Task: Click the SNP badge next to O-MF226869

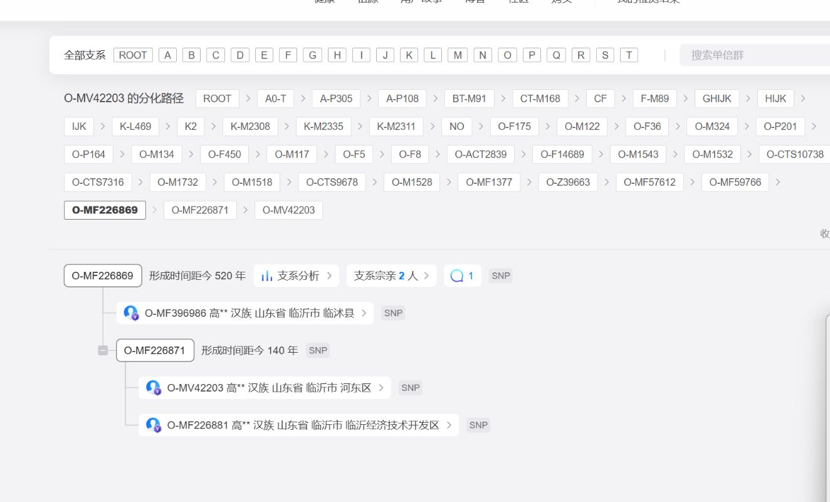Action: [500, 276]
